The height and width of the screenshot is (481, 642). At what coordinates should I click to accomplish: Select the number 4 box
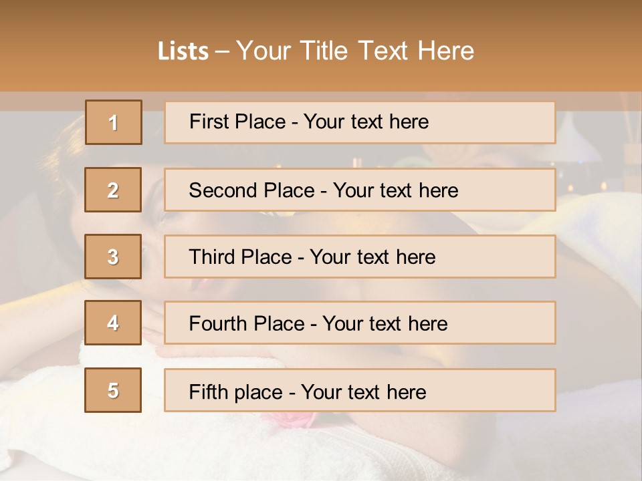pos(113,323)
